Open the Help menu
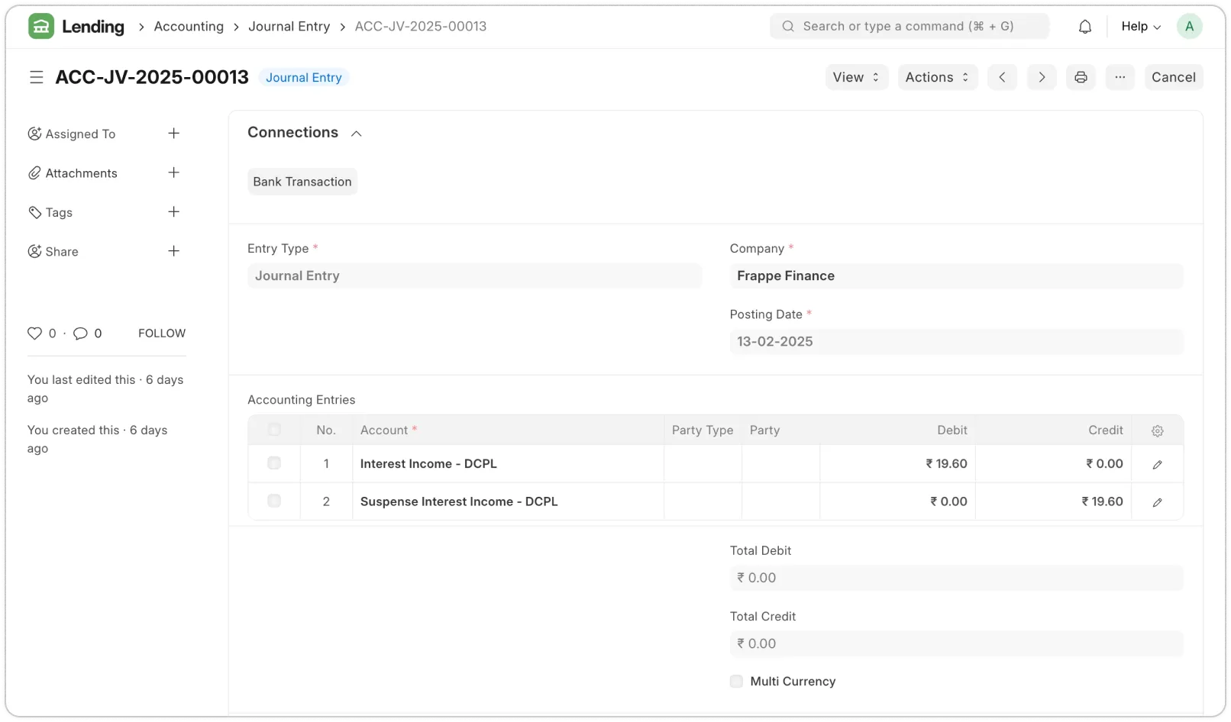The width and height of the screenshot is (1231, 722). click(1139, 25)
